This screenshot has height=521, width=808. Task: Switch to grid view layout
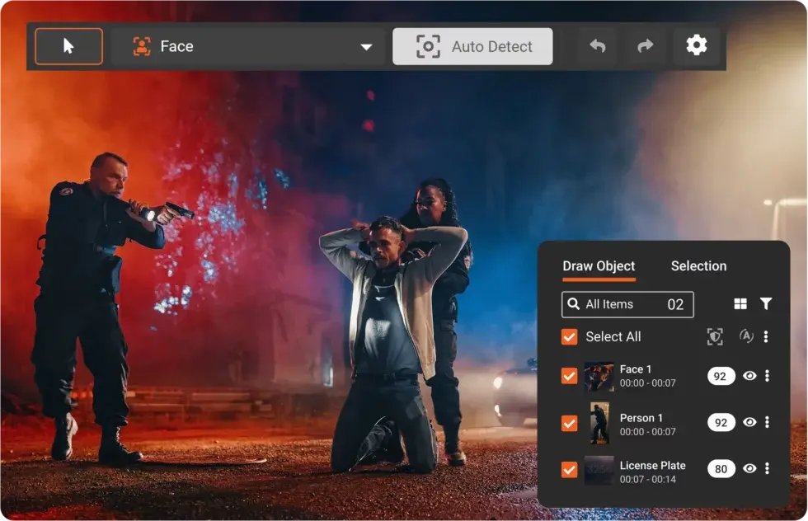coord(740,304)
